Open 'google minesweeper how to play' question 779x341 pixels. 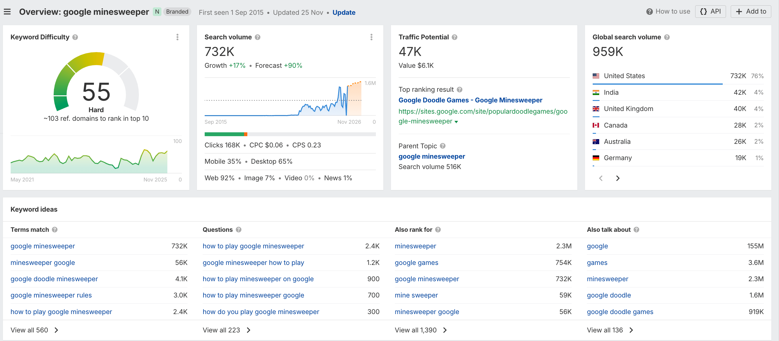pyautogui.click(x=253, y=263)
